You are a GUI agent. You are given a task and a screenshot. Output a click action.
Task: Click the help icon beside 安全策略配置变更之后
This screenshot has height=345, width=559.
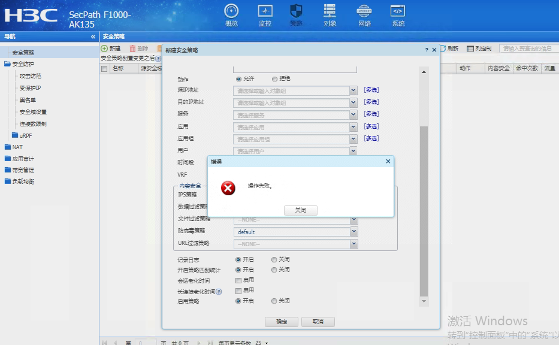(x=158, y=59)
